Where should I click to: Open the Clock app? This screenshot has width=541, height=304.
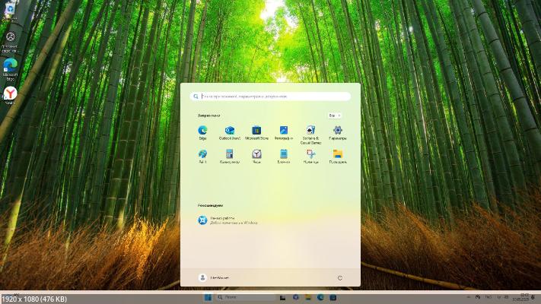[256, 154]
